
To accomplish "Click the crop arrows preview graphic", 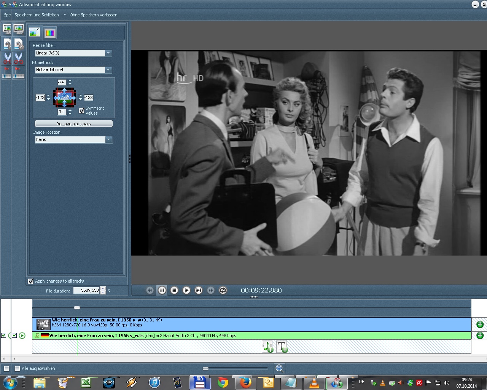I will click(65, 97).
